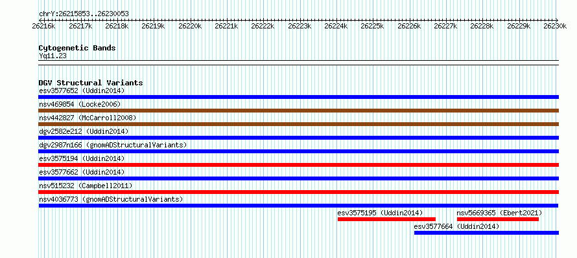Open nsv515232 (Campbell2011) variant label
This screenshot has width=577, height=258.
[86, 186]
